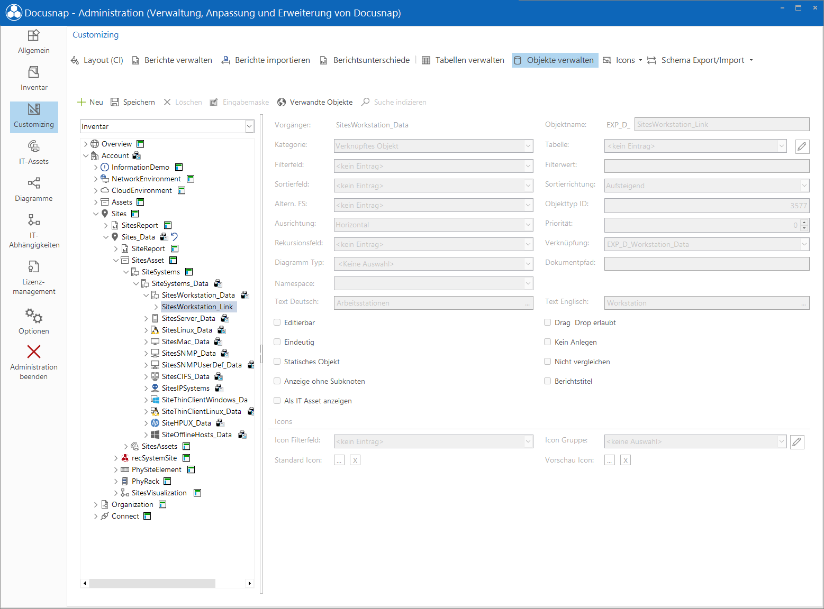Open the Berichte verwalten tab
This screenshot has width=824, height=609.
pyautogui.click(x=172, y=60)
